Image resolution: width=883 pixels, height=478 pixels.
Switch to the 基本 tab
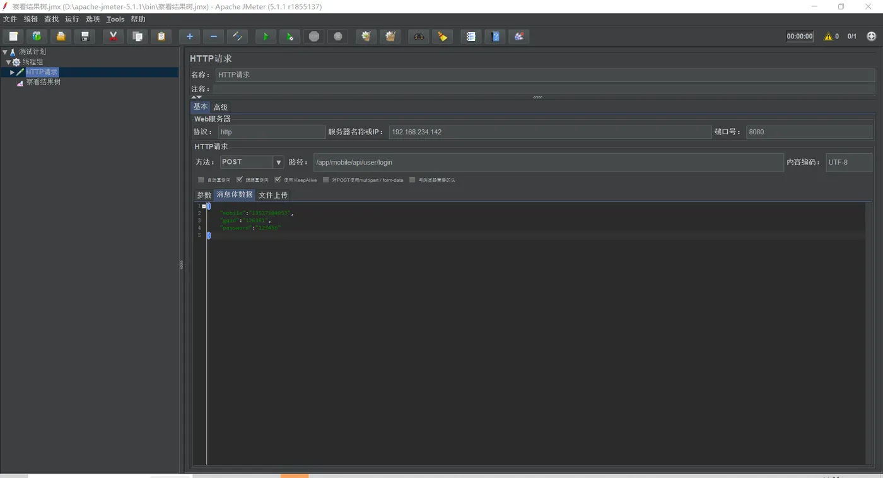pos(200,107)
